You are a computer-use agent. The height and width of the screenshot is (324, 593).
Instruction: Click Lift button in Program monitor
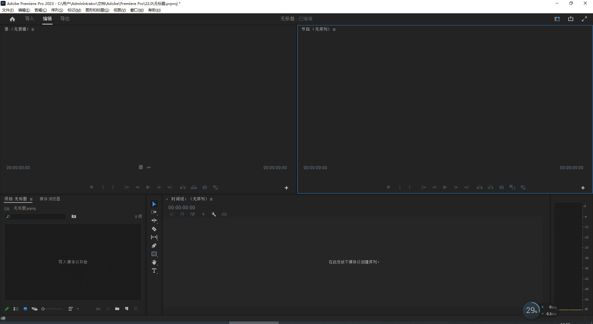pyautogui.click(x=480, y=187)
